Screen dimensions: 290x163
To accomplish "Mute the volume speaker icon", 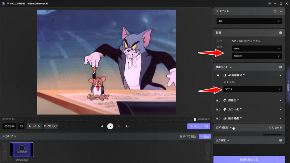I will 127,126.
